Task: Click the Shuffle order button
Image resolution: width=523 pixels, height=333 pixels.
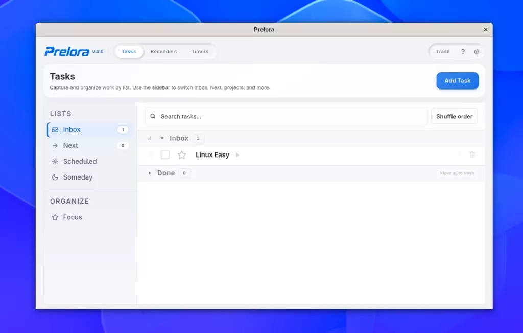Action: [x=454, y=116]
